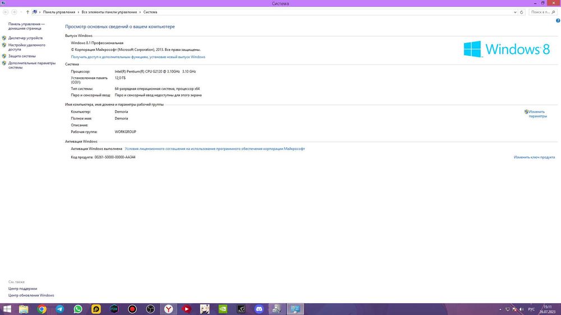
Task: Click the back navigation arrow
Action: pos(6,12)
